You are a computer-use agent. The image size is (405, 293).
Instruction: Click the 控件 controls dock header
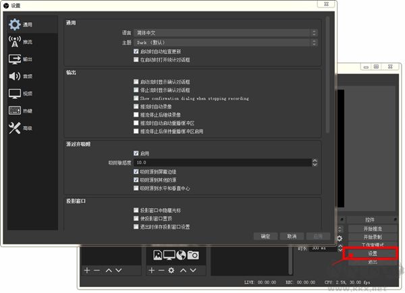371,220
